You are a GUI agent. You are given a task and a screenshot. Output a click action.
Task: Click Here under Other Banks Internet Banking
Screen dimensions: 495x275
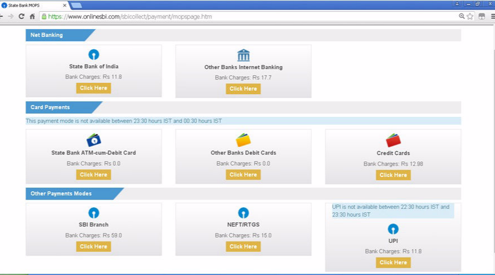(x=243, y=88)
